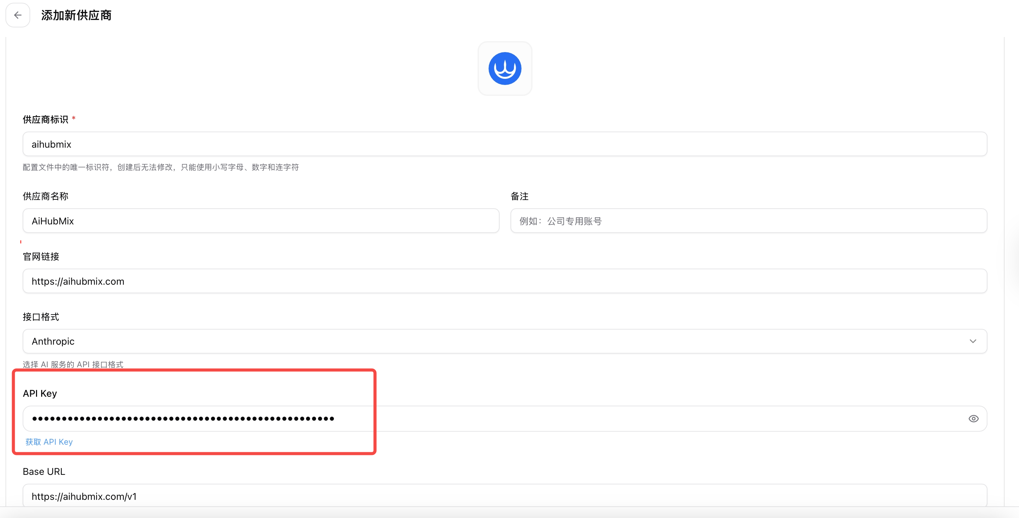Click the back arrow button
The width and height of the screenshot is (1019, 518).
click(18, 15)
